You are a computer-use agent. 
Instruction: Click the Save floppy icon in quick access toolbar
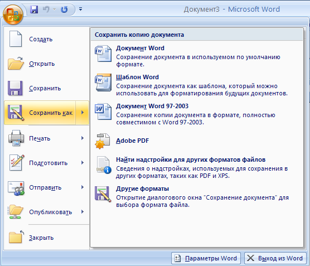[34, 9]
